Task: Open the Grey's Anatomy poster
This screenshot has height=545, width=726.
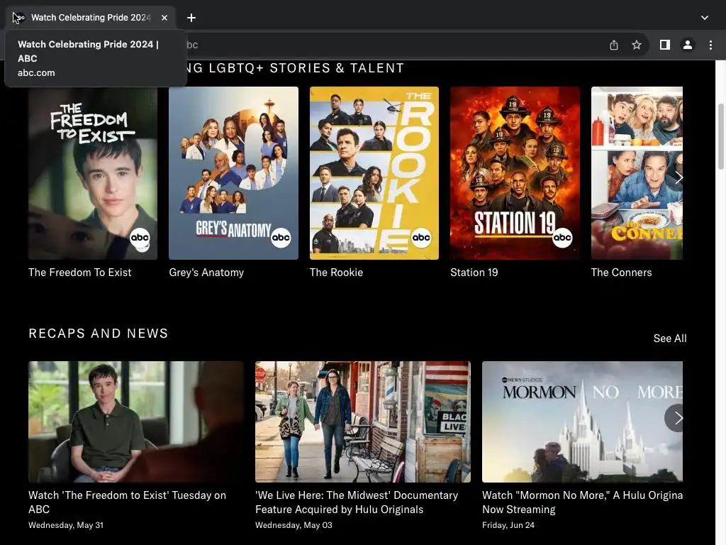Action: click(x=233, y=173)
